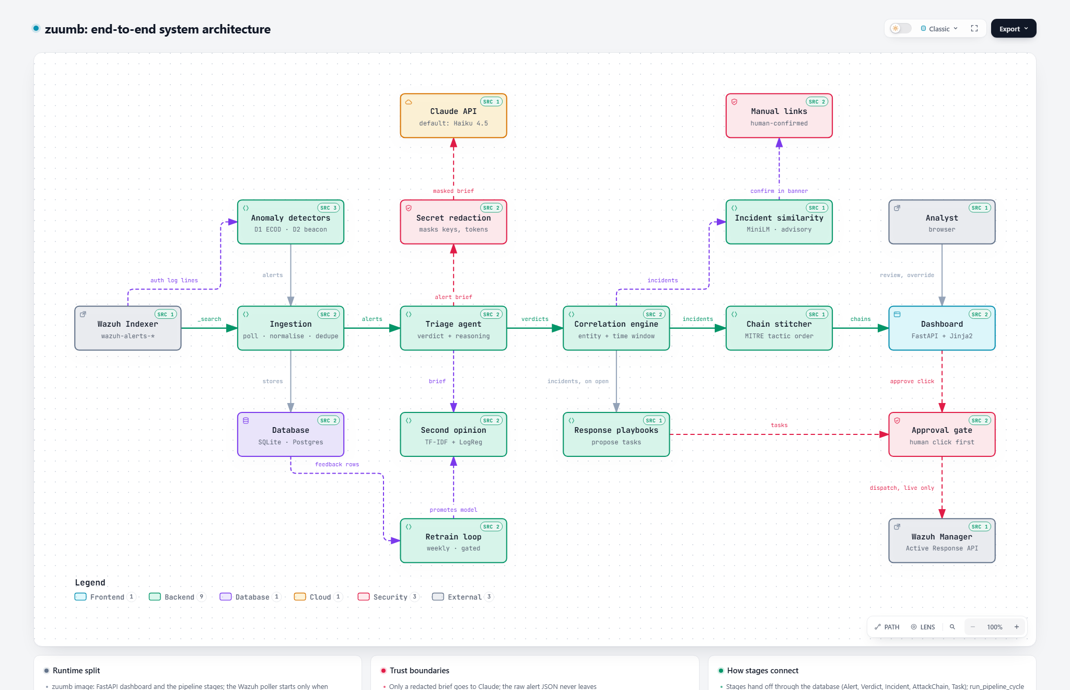Screen dimensions: 1070x690
Task: Click the 100% zoom level readout
Action: pos(995,627)
